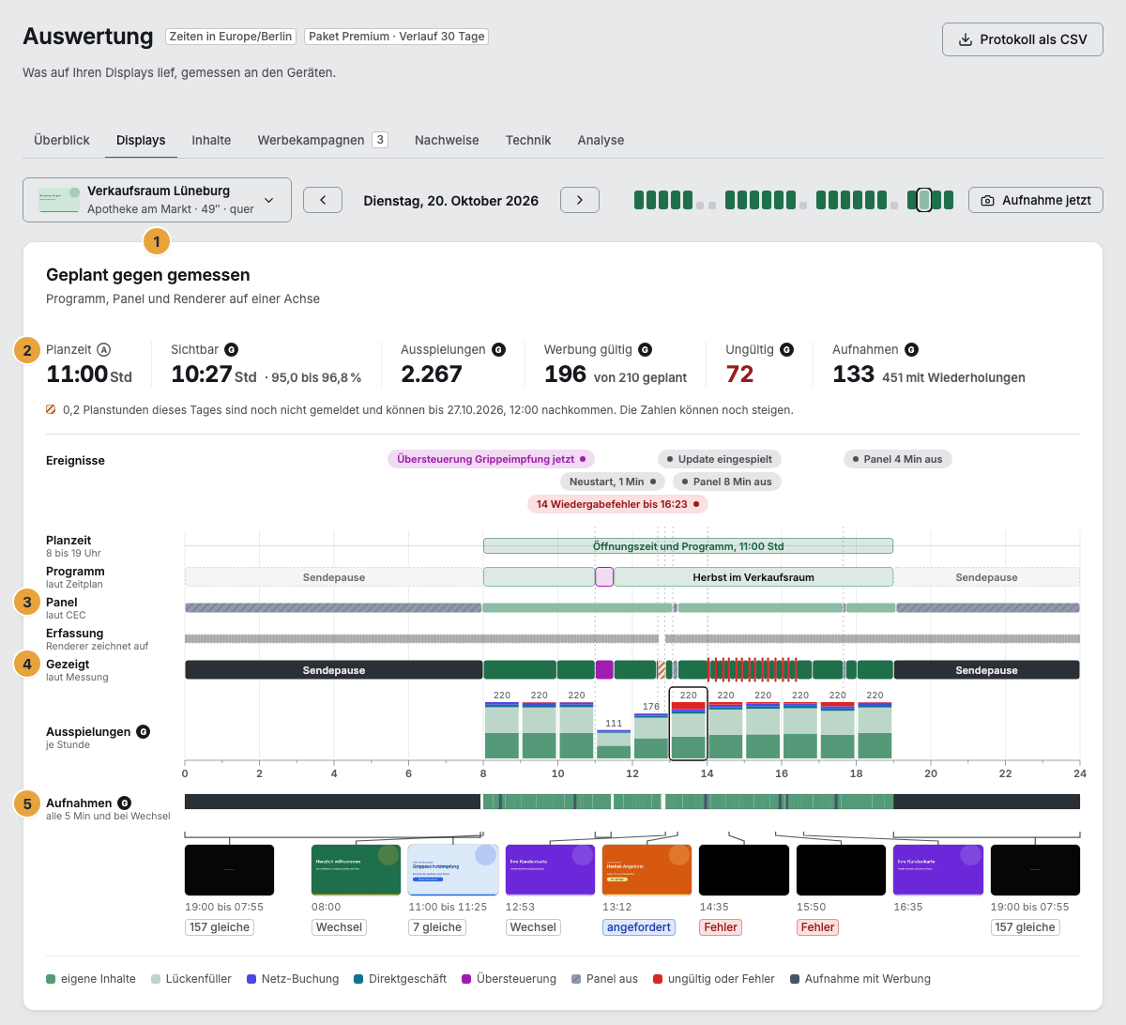Download Protokoll als CSV
The width and height of the screenshot is (1126, 1025).
(1023, 39)
